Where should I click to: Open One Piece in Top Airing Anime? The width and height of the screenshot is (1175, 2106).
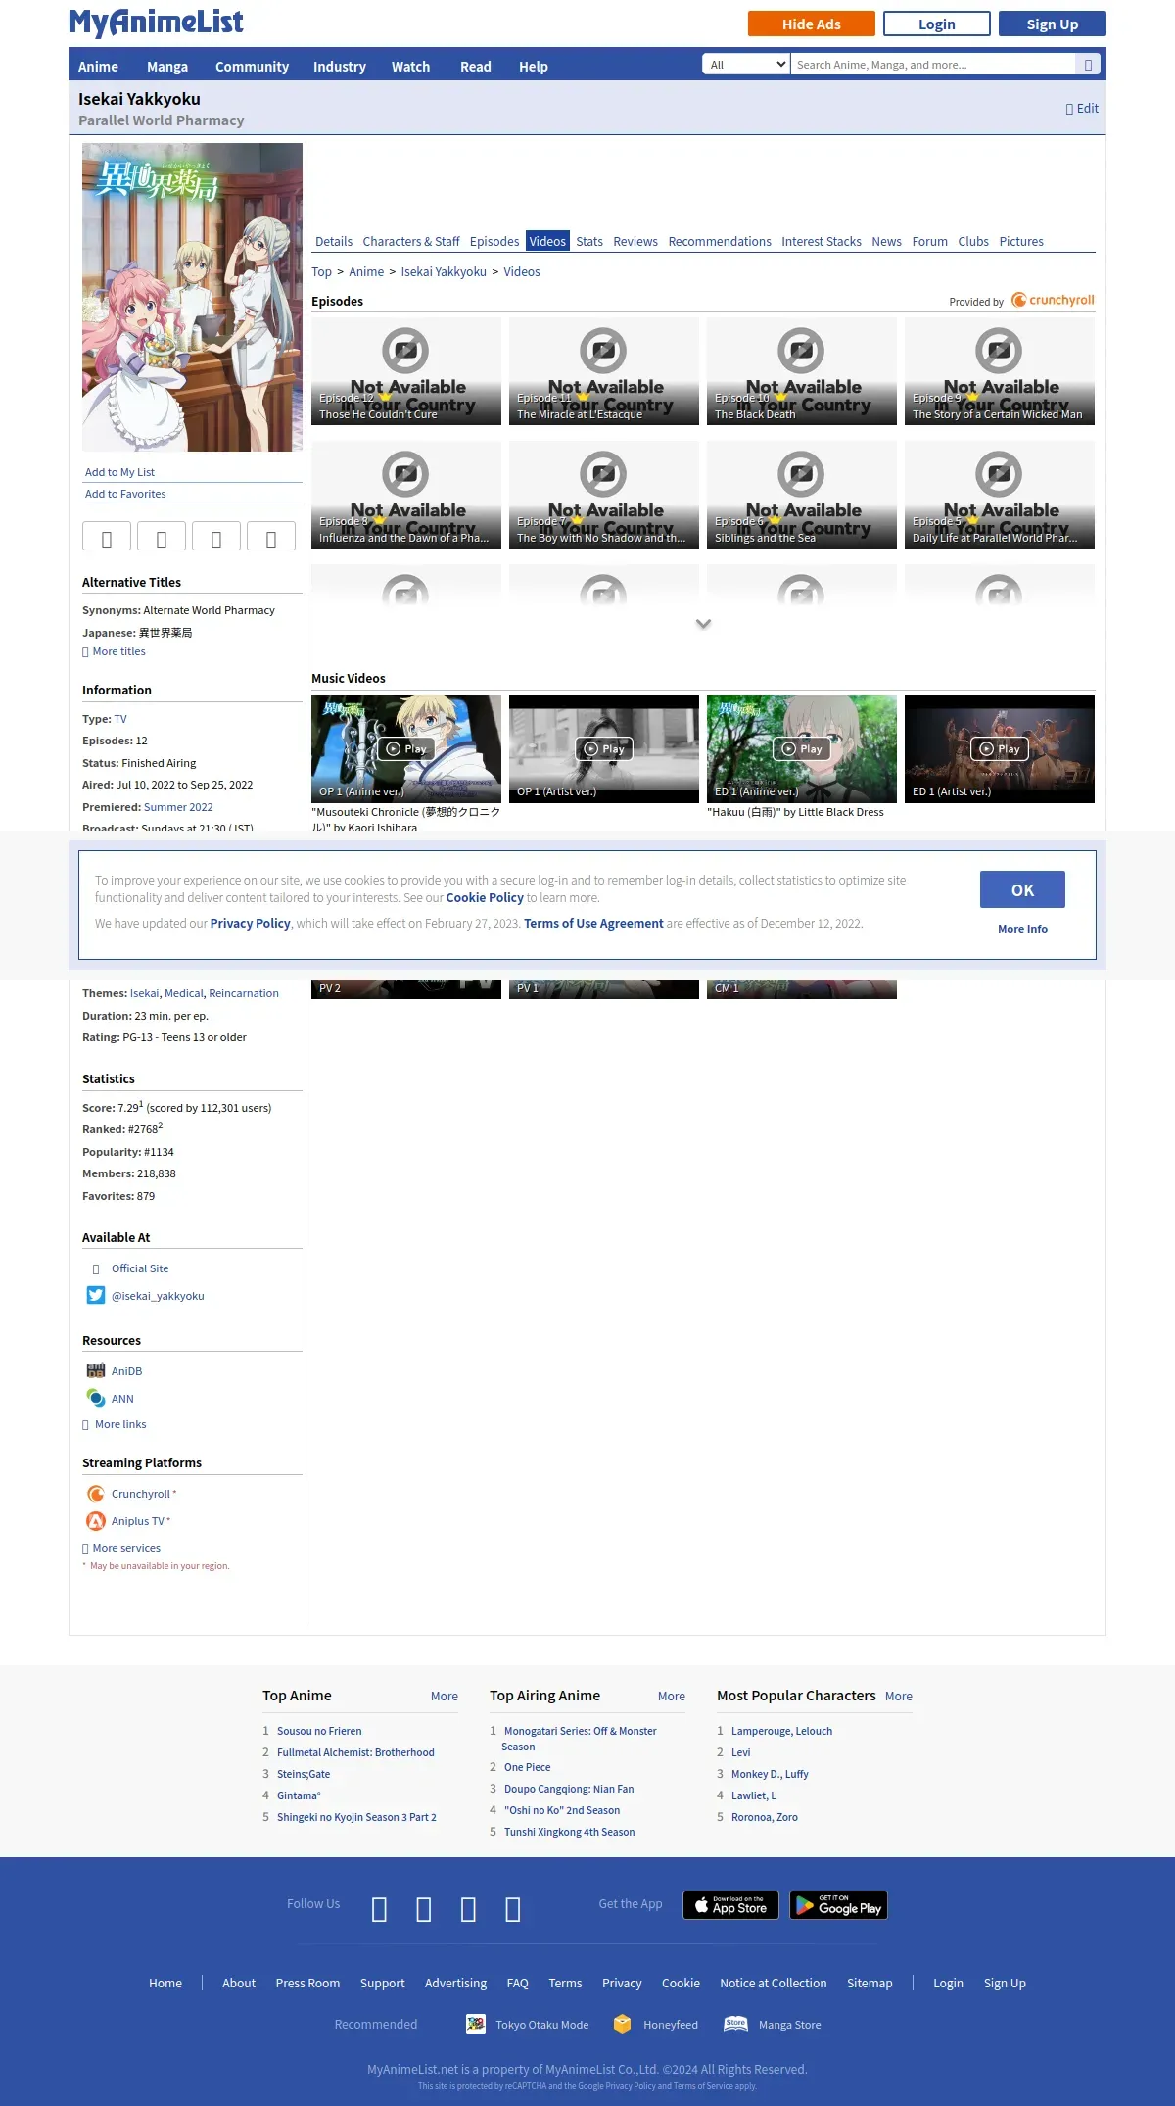527,1767
